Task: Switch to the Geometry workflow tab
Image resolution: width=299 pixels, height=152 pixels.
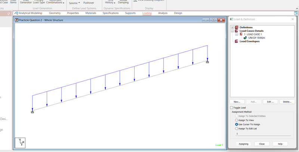Action: pyautogui.click(x=55, y=13)
